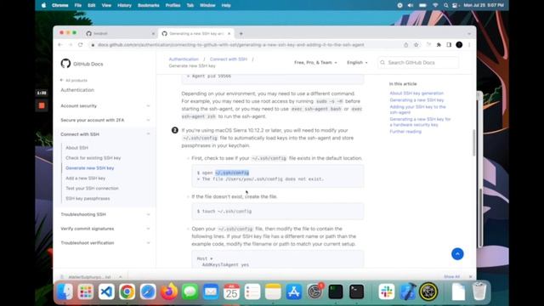Expand Secure your account with 2FA
This screenshot has width=544, height=306.
coord(148,120)
